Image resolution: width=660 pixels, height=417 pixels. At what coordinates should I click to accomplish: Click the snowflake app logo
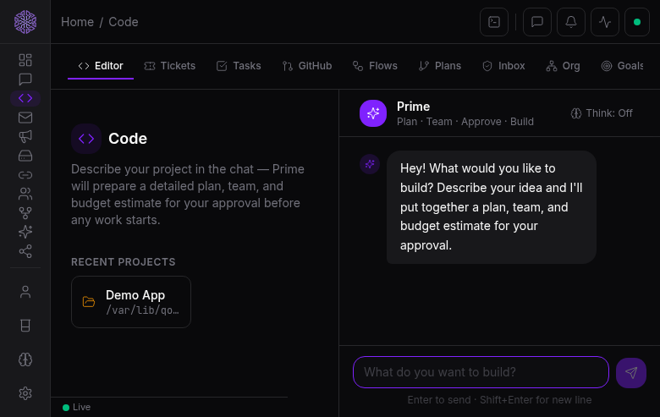pyautogui.click(x=25, y=22)
